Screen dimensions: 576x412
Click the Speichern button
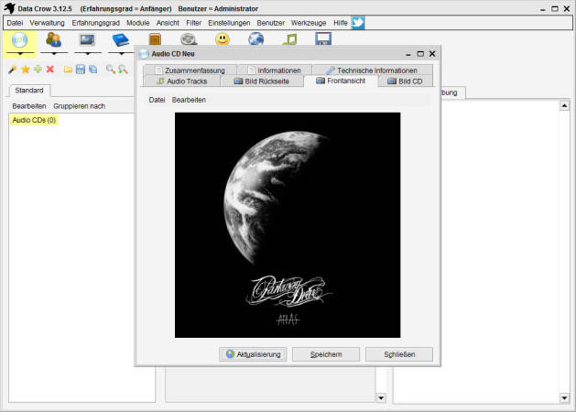[x=326, y=354]
